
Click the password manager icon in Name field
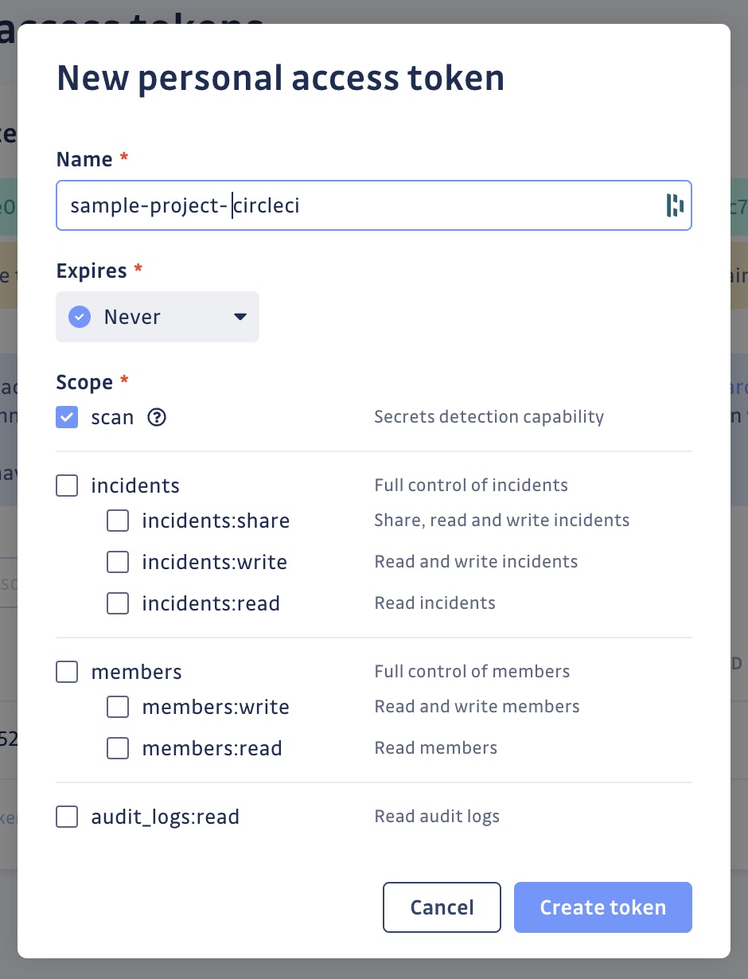(x=675, y=205)
